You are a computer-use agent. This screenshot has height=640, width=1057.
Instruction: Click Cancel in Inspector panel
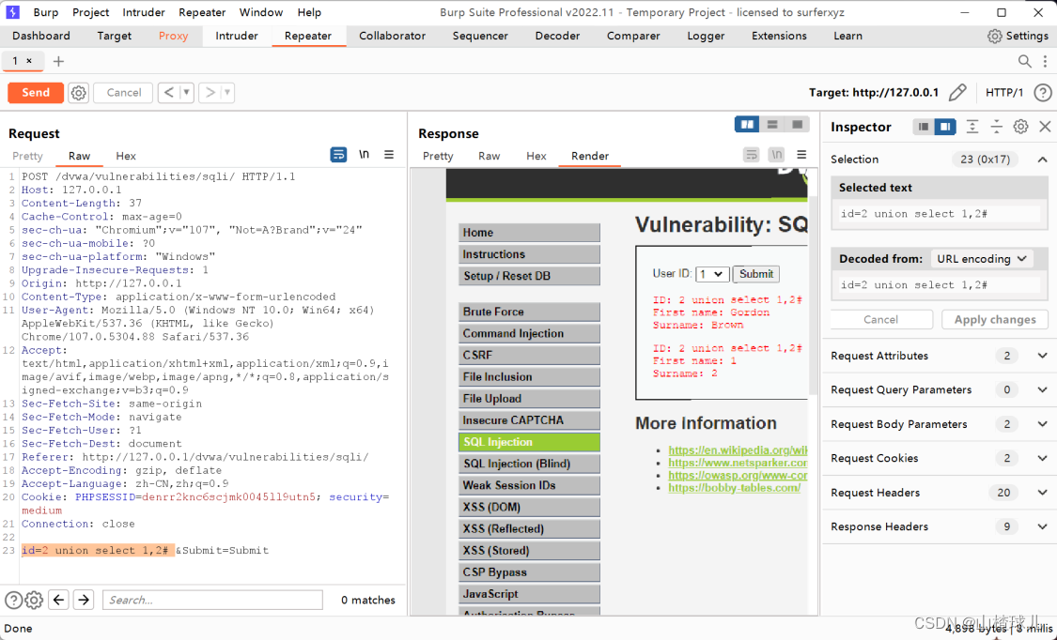point(881,320)
